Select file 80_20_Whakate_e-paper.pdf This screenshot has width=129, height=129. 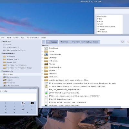(64, 90)
